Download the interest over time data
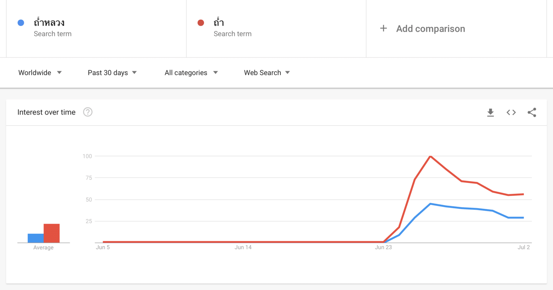This screenshot has width=553, height=290. (x=490, y=112)
